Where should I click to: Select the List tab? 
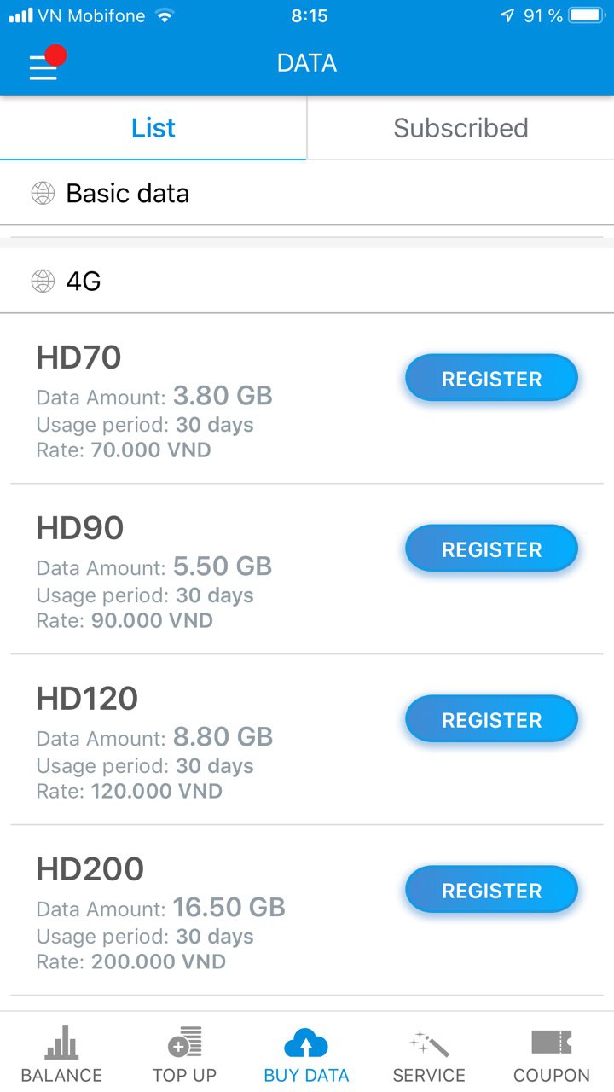click(153, 128)
